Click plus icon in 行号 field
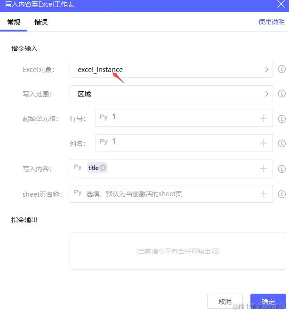 coord(264,119)
